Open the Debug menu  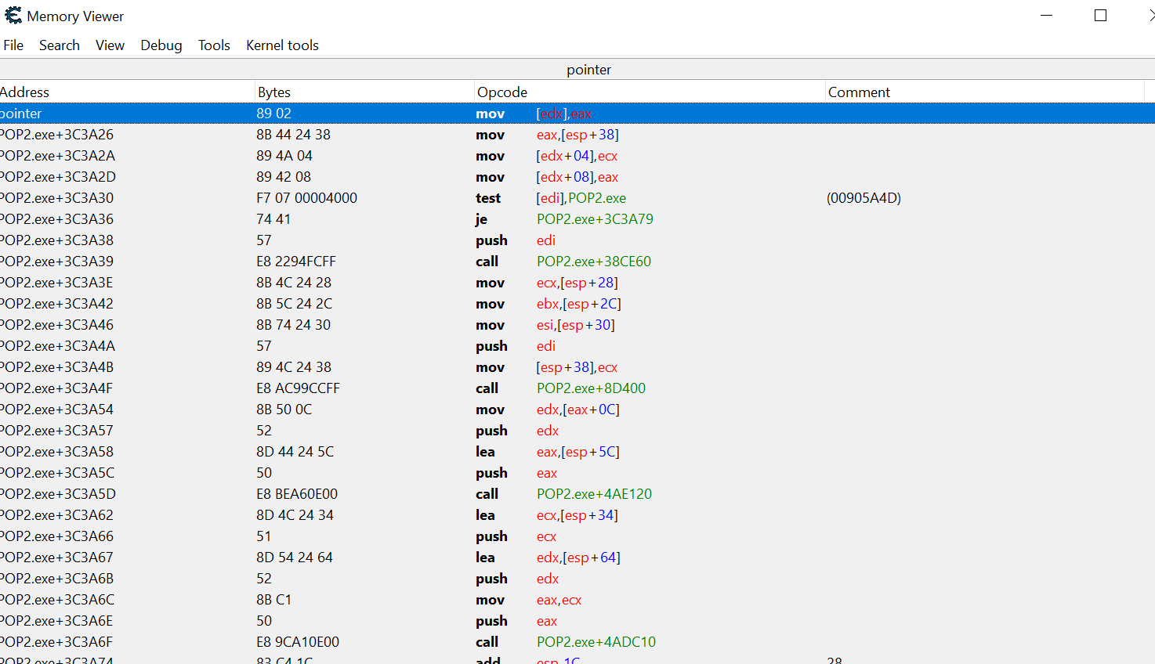tap(161, 45)
